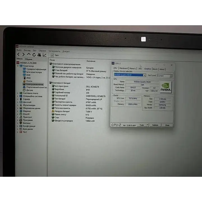
Task: Open Display Device Selection dropdown
Action: [x=144, y=75]
